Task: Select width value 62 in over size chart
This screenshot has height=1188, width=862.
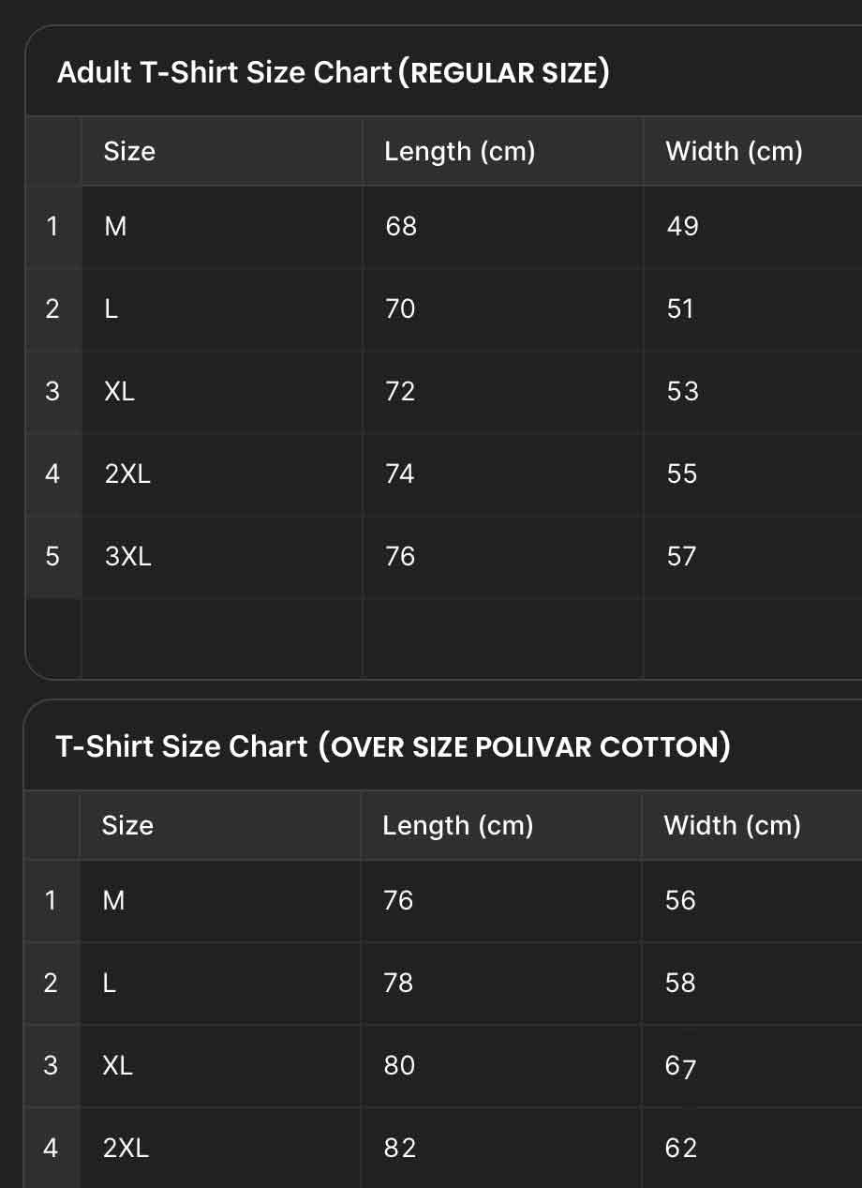Action: [681, 1148]
